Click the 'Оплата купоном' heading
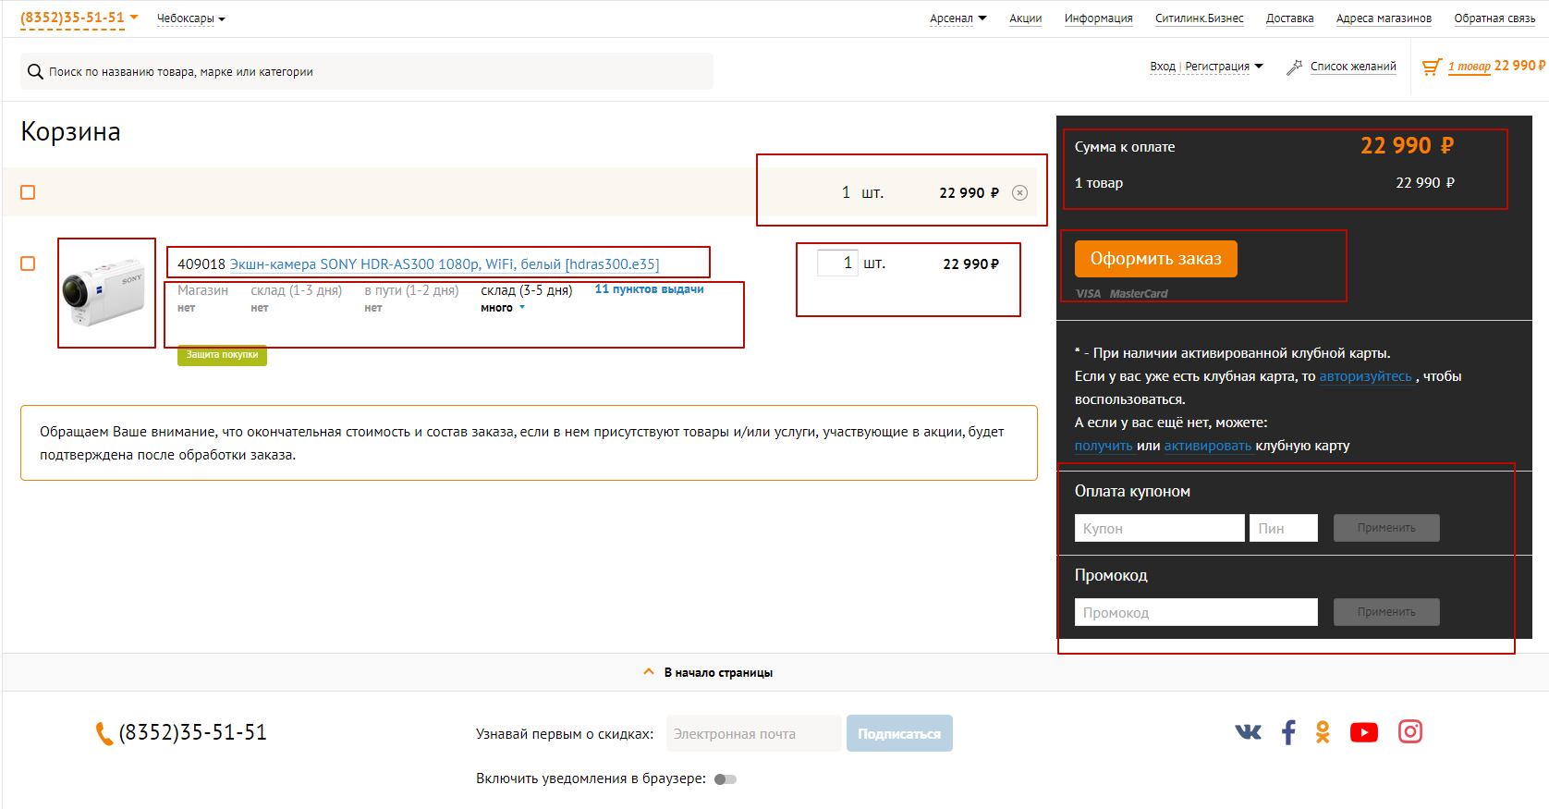The image size is (1549, 809). (x=1132, y=492)
